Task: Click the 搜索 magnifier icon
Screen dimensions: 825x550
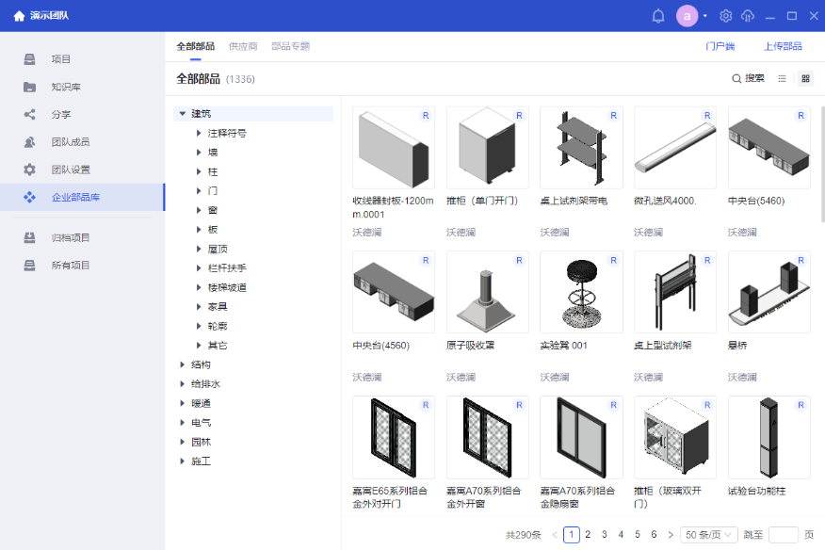Action: click(x=736, y=78)
